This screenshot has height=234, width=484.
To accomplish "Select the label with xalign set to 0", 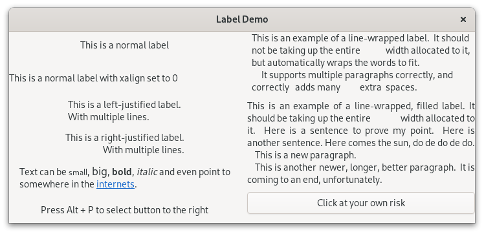I will point(94,78).
